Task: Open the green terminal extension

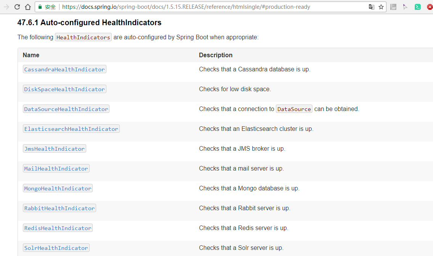Action: (x=417, y=6)
